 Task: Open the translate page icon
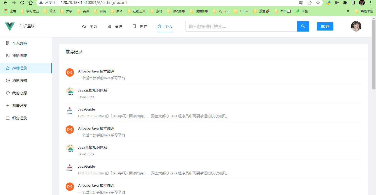click(301, 3)
